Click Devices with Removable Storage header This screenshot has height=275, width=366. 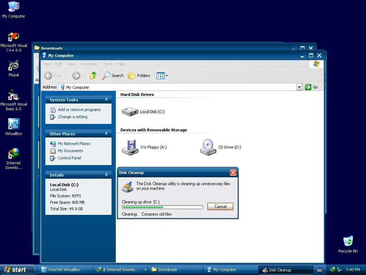click(154, 130)
